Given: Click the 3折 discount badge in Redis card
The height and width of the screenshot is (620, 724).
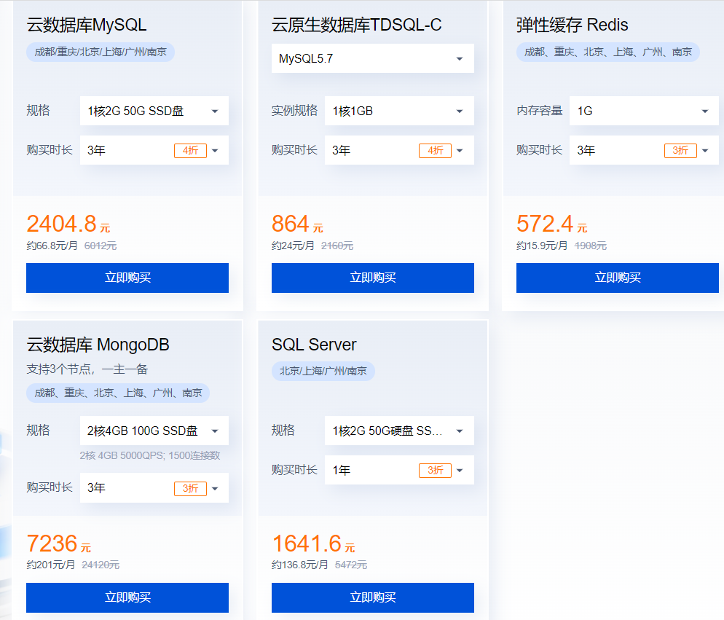Looking at the screenshot, I should tap(680, 151).
